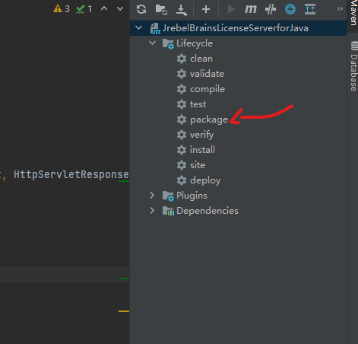
Task: Open the toolbar overflow double-chevron
Action: [340, 9]
